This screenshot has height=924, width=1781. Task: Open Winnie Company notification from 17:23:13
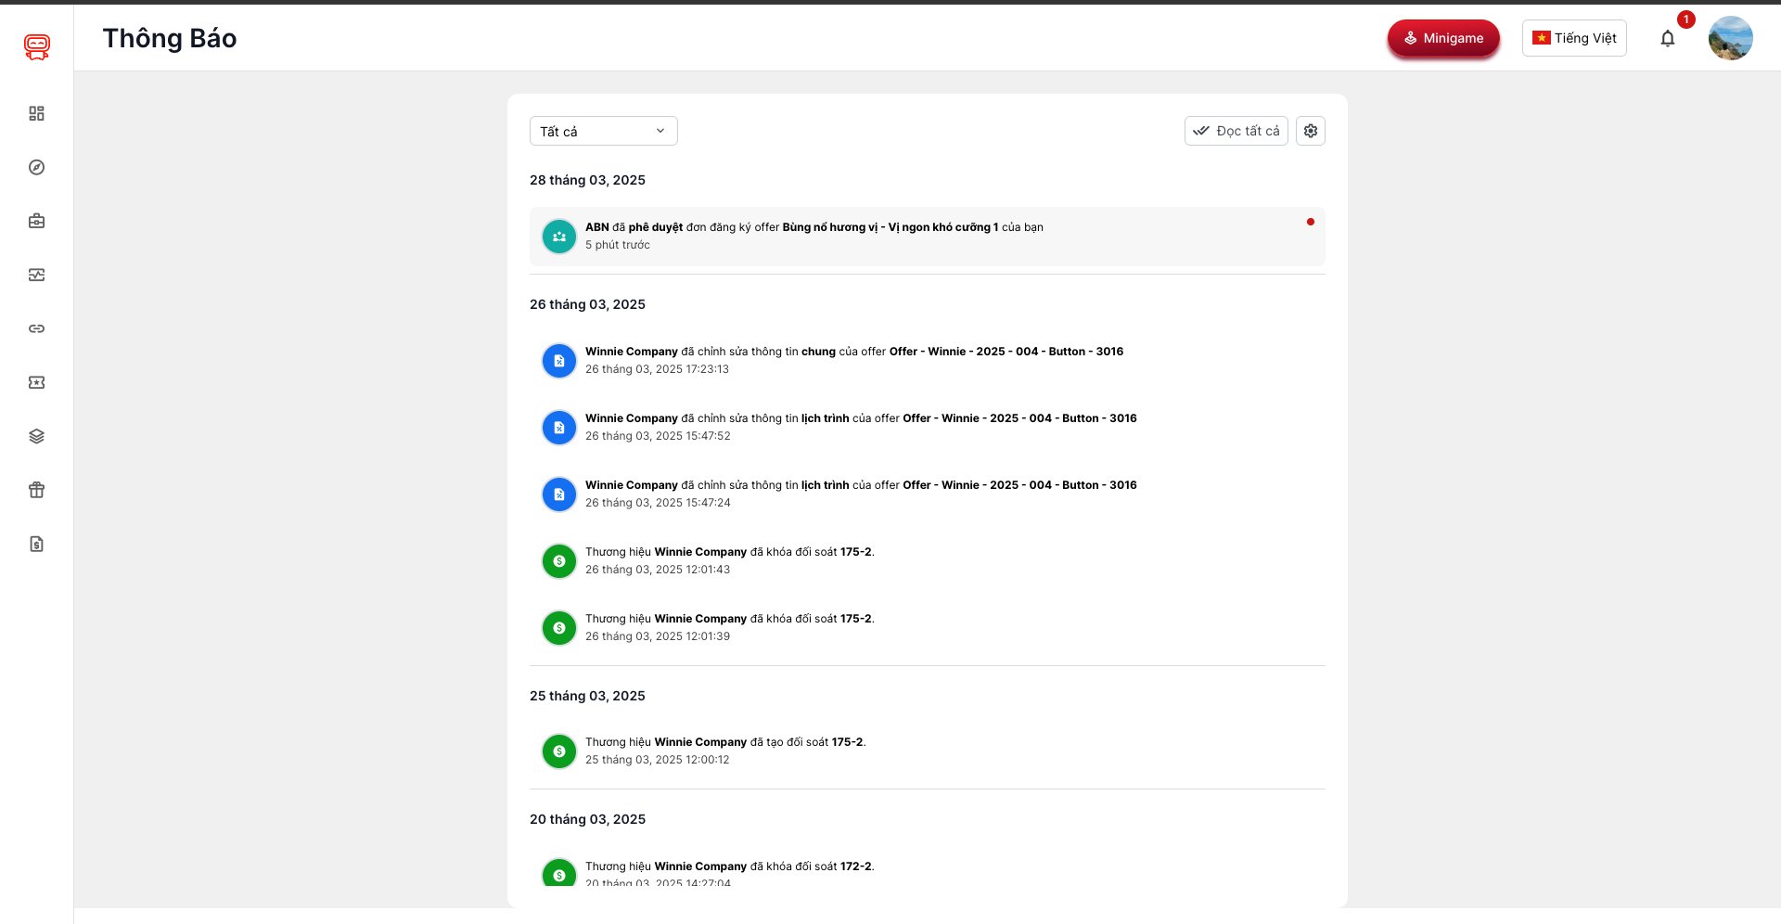pos(853,360)
